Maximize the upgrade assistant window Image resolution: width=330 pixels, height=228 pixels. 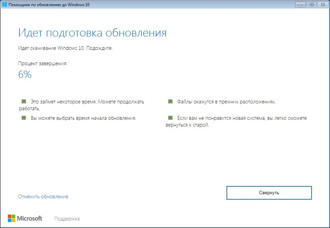coord(312,5)
